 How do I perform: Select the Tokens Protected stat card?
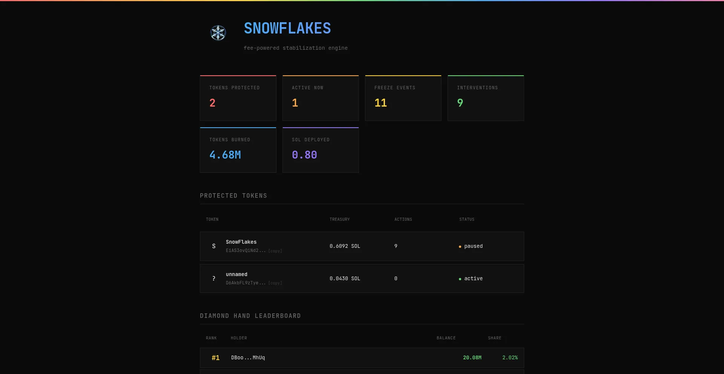pyautogui.click(x=238, y=98)
